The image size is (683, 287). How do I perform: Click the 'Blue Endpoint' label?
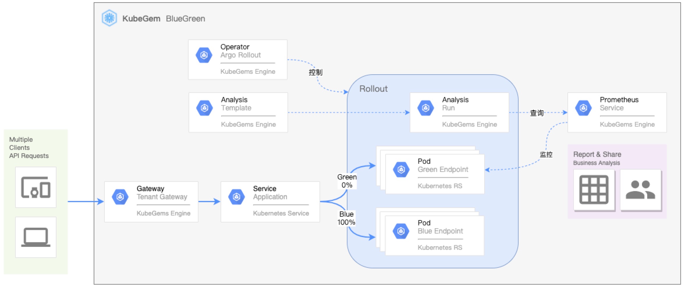click(x=440, y=231)
